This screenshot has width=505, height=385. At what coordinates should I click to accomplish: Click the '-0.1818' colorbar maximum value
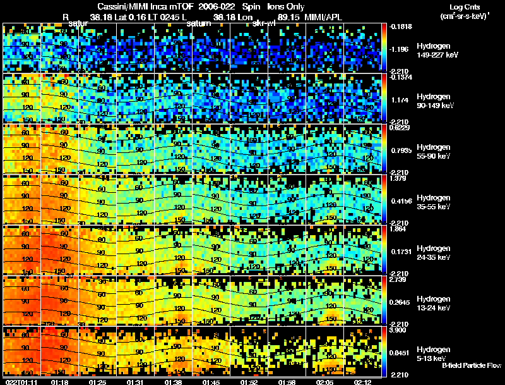pyautogui.click(x=401, y=27)
